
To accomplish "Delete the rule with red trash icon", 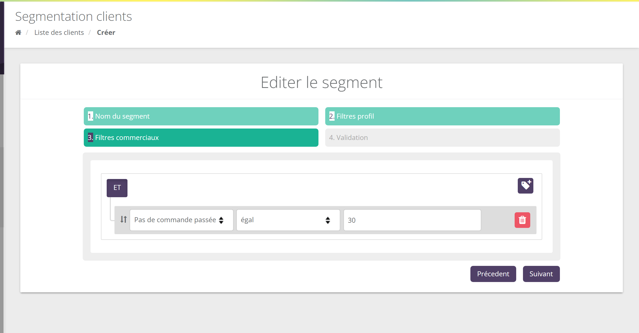I will [x=522, y=220].
